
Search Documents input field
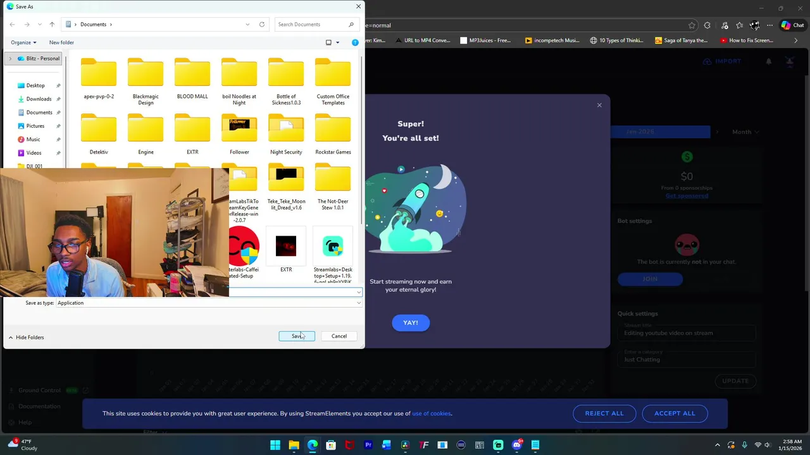316,24
